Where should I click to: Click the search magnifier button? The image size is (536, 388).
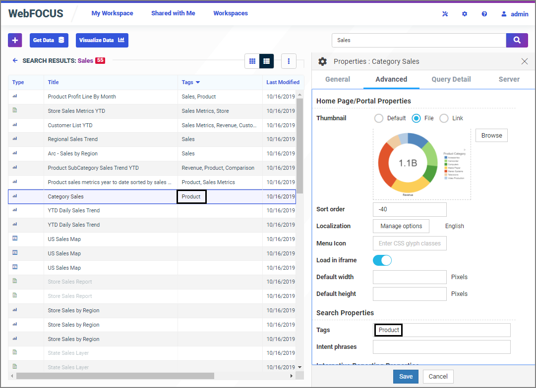[517, 40]
